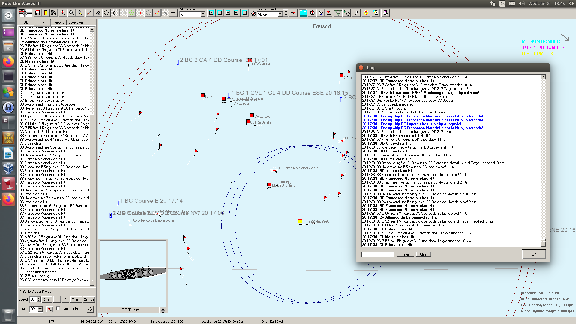The height and width of the screenshot is (324, 576).
Task: Click the Filter button in Log dialog
Action: click(406, 254)
